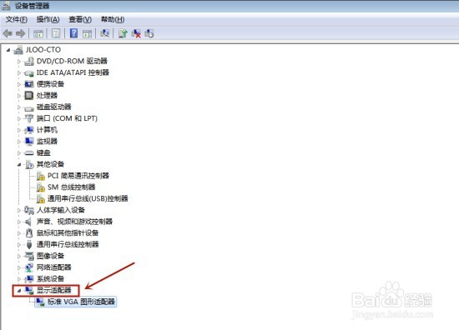The height and width of the screenshot is (330, 459).
Task: Select the 人体学输入设备 category label
Action: point(61,210)
